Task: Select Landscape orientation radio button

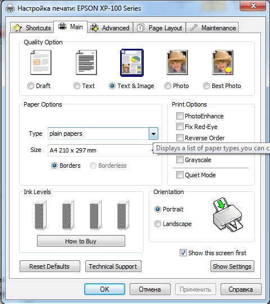Action: pyautogui.click(x=158, y=224)
